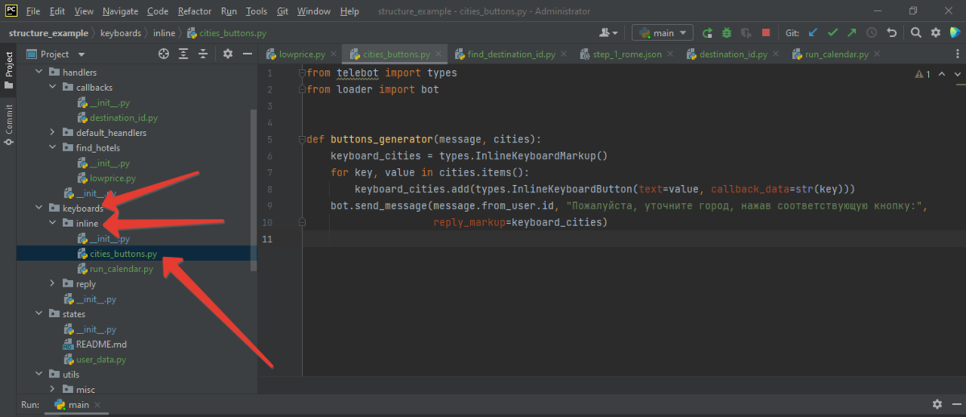Select lowprice.py in project tree
Image resolution: width=966 pixels, height=417 pixels.
point(113,178)
